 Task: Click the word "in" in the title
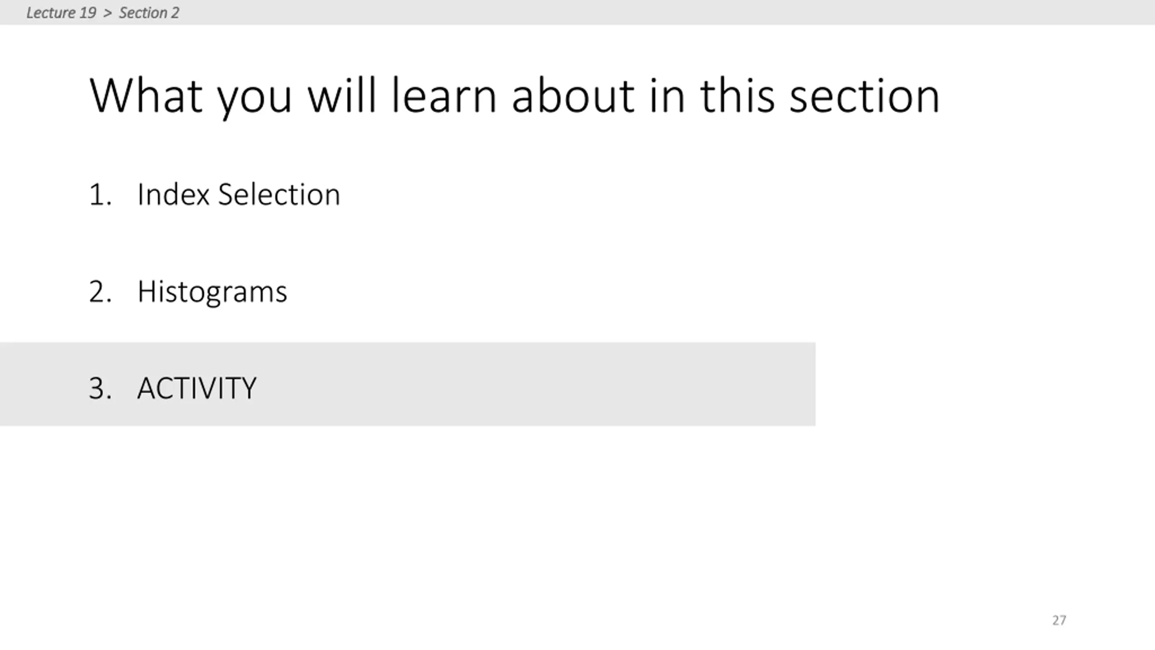(x=667, y=95)
